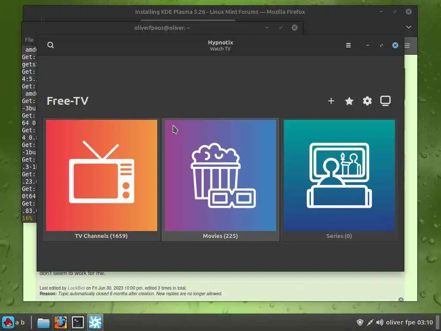Open the TV Channels (1659) tile
This screenshot has height=331, width=441.
[x=102, y=180]
